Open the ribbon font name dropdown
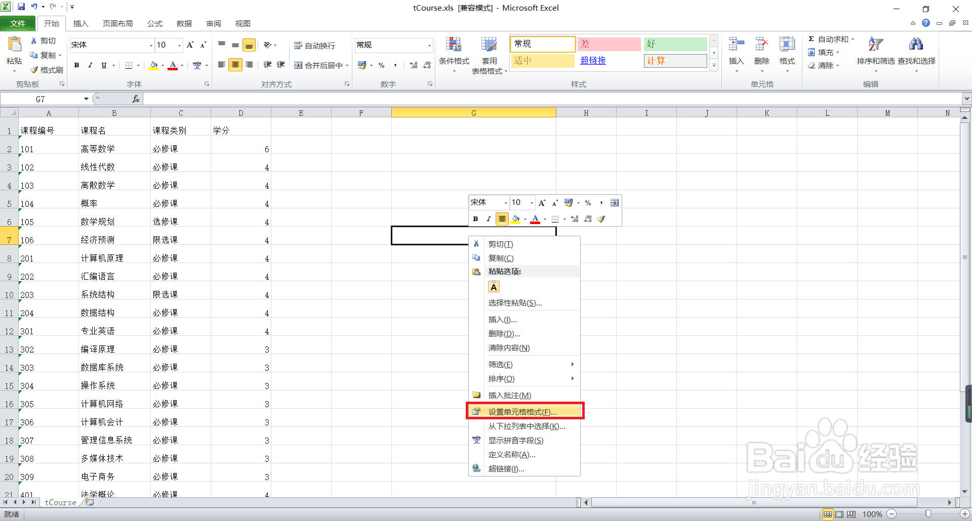972x521 pixels. point(151,46)
